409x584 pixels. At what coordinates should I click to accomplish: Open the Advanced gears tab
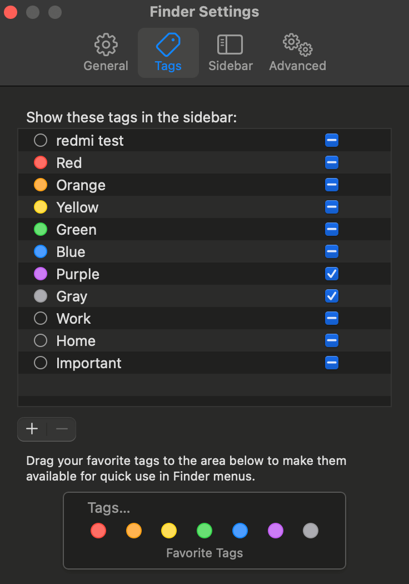tap(297, 52)
